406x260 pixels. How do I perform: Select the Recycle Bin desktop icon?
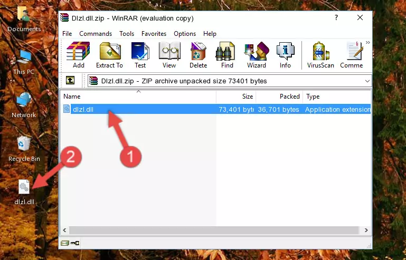24,149
